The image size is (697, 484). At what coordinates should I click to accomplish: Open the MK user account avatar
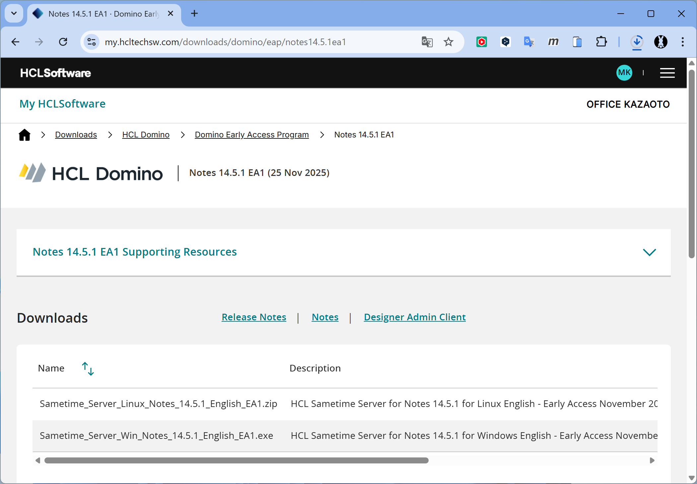[x=624, y=73]
